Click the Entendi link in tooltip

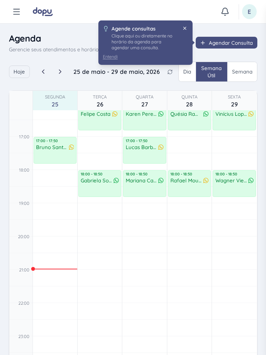tap(110, 57)
